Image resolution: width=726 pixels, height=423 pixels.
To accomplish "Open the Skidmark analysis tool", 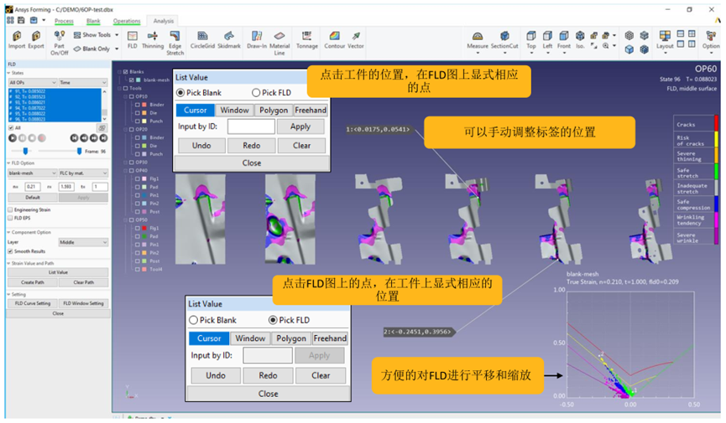I will click(229, 39).
